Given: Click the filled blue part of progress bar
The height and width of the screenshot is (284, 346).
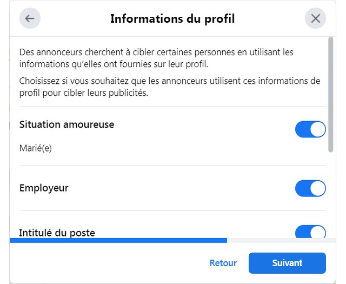Looking at the screenshot, I should (118, 240).
